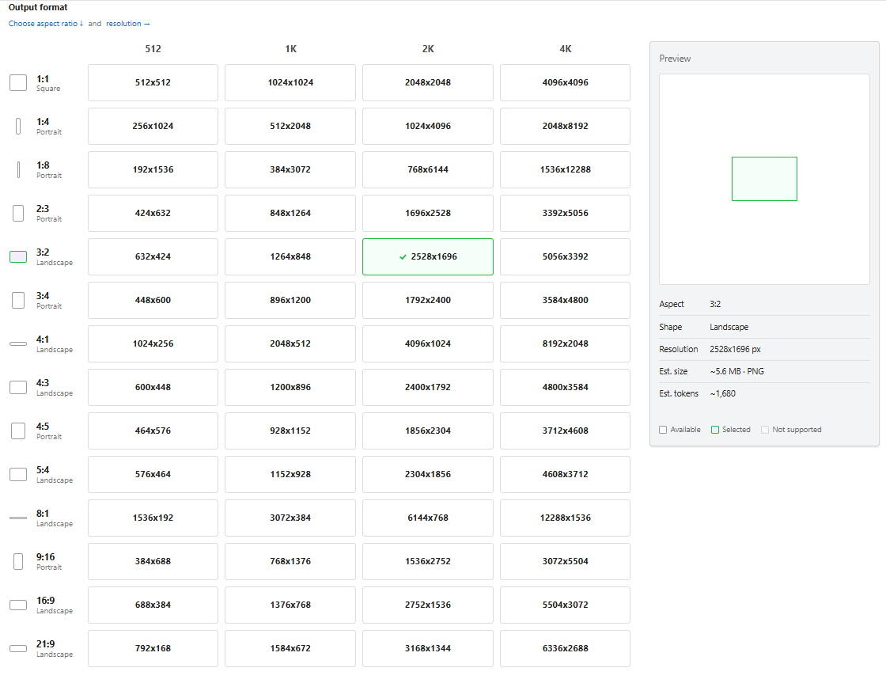The image size is (886, 683).
Task: Select the 16:9 Landscape shape icon
Action: [18, 605]
